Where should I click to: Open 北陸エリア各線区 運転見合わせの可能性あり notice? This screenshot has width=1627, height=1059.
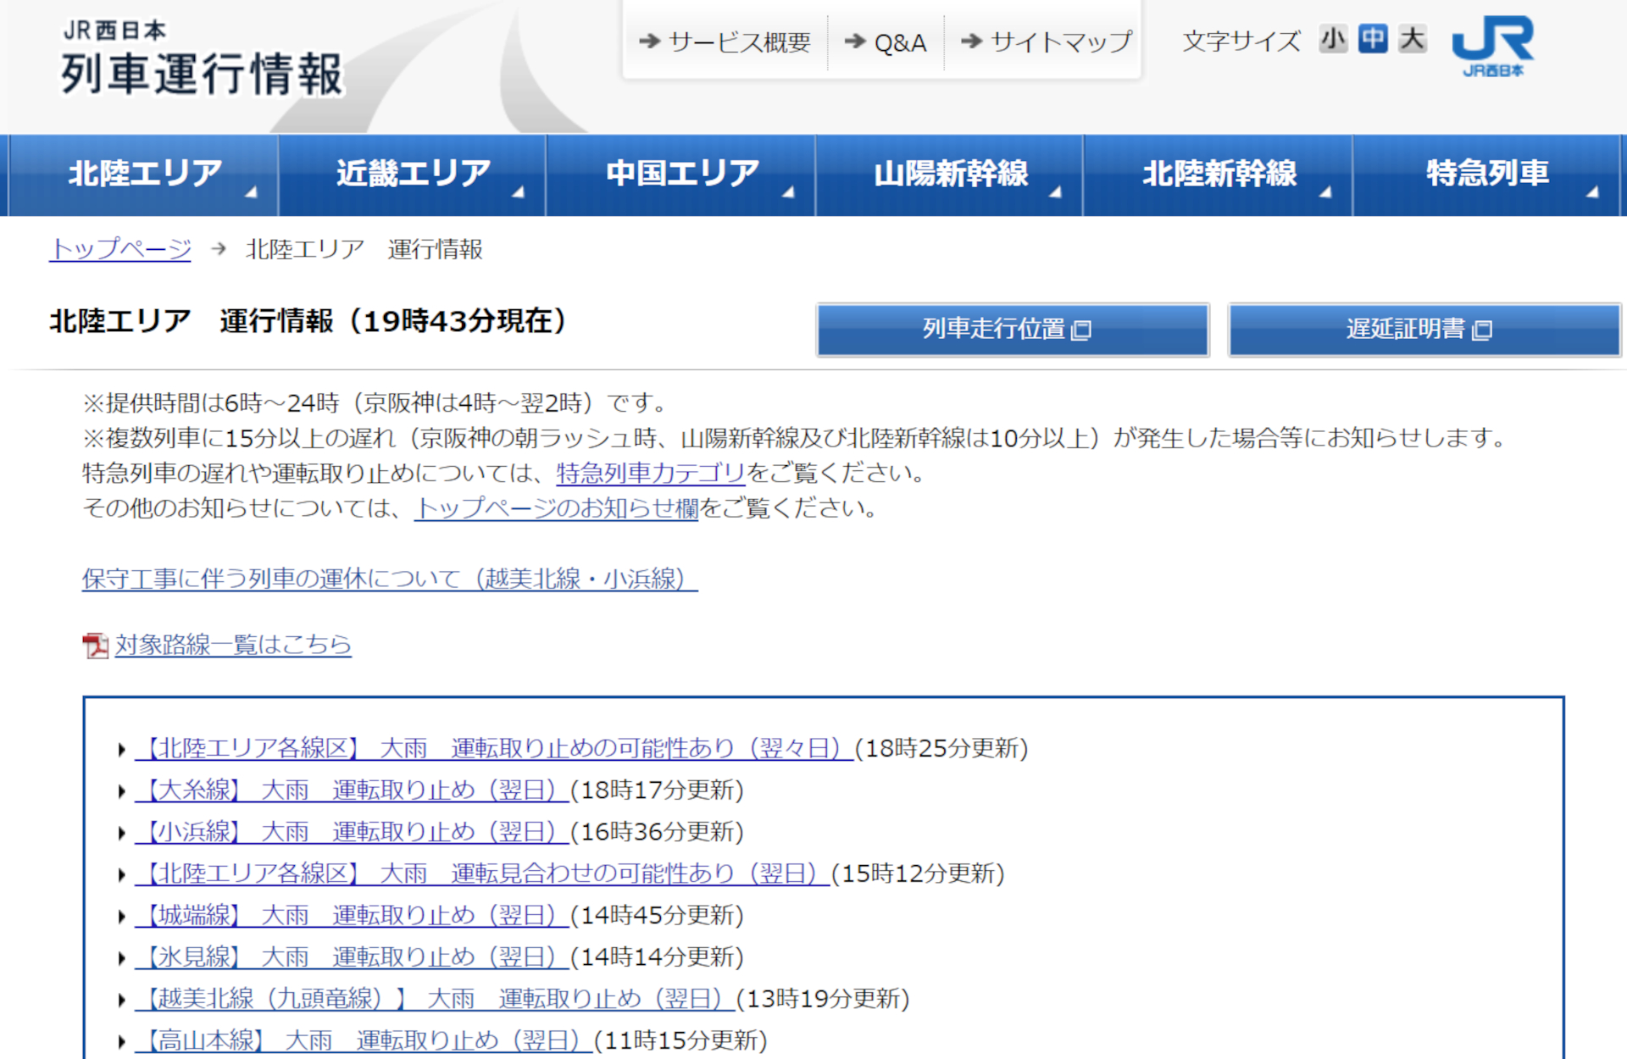coord(482,873)
